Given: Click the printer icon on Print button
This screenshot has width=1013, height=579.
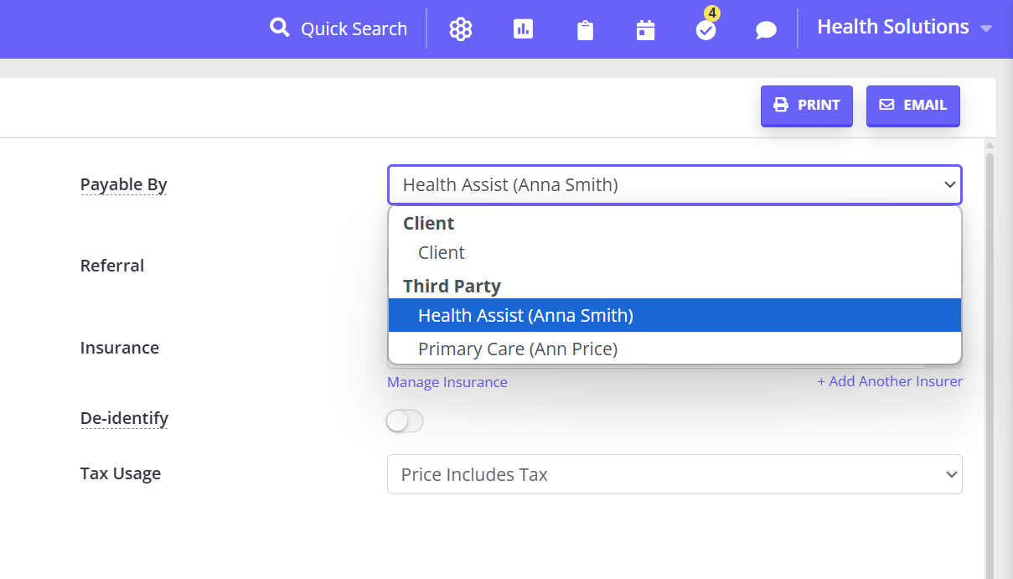Looking at the screenshot, I should 781,105.
